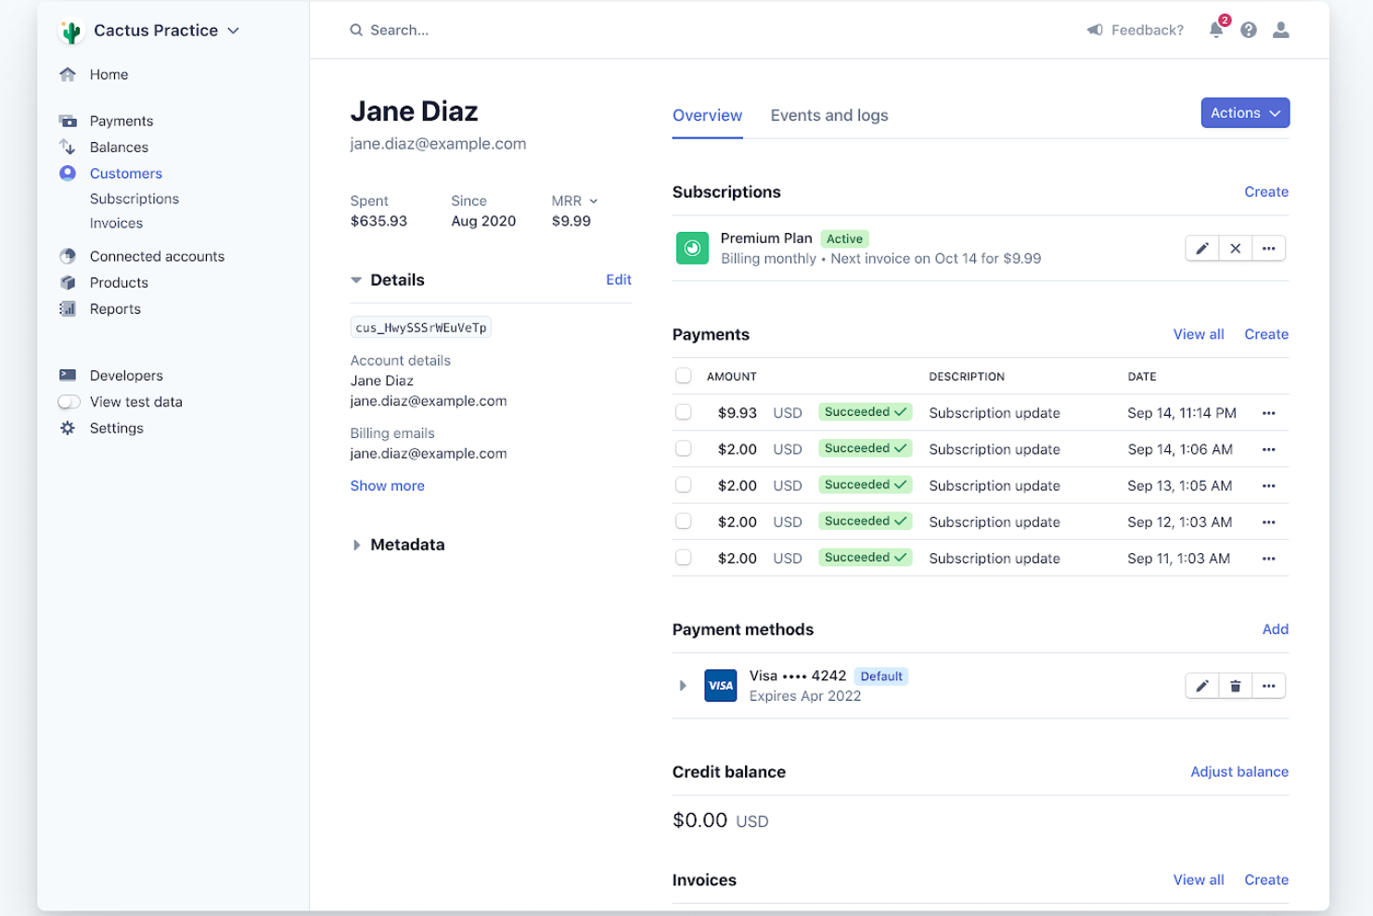Check the $9.93 payment row checkbox
The image size is (1373, 916).
tap(684, 412)
